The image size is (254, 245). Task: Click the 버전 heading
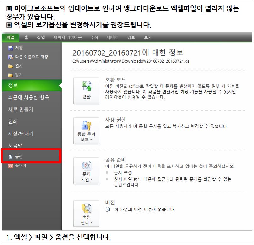coord(110,203)
